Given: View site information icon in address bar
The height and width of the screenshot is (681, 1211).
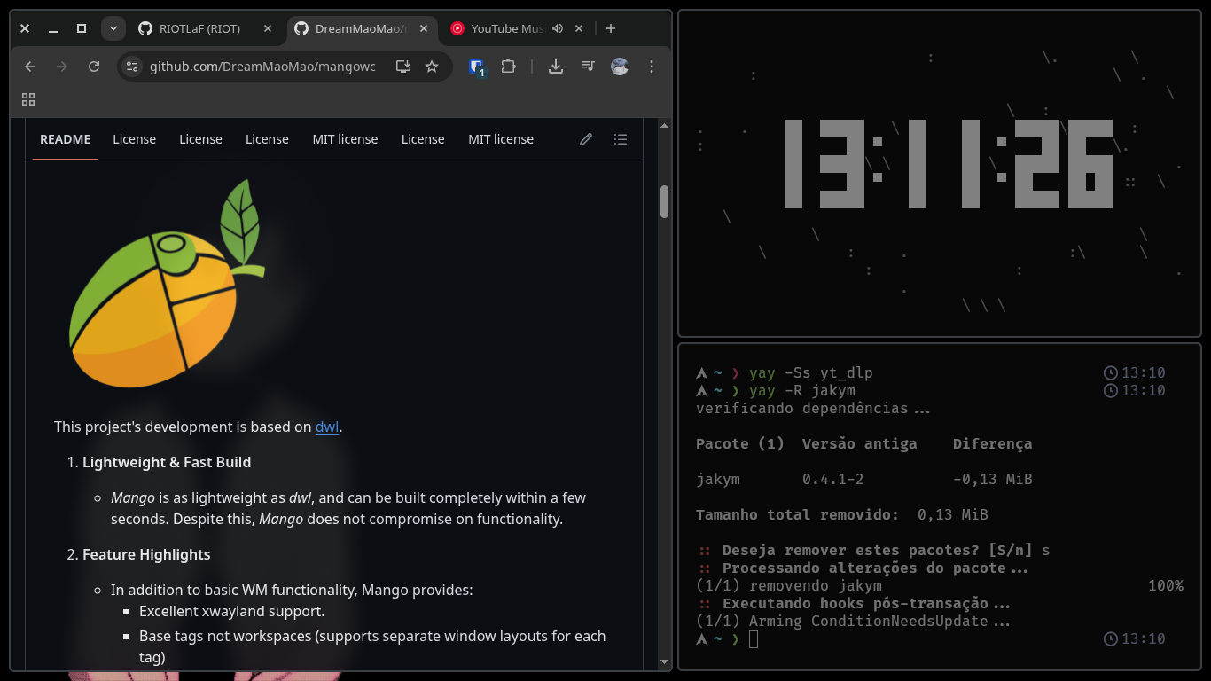Looking at the screenshot, I should tap(132, 67).
